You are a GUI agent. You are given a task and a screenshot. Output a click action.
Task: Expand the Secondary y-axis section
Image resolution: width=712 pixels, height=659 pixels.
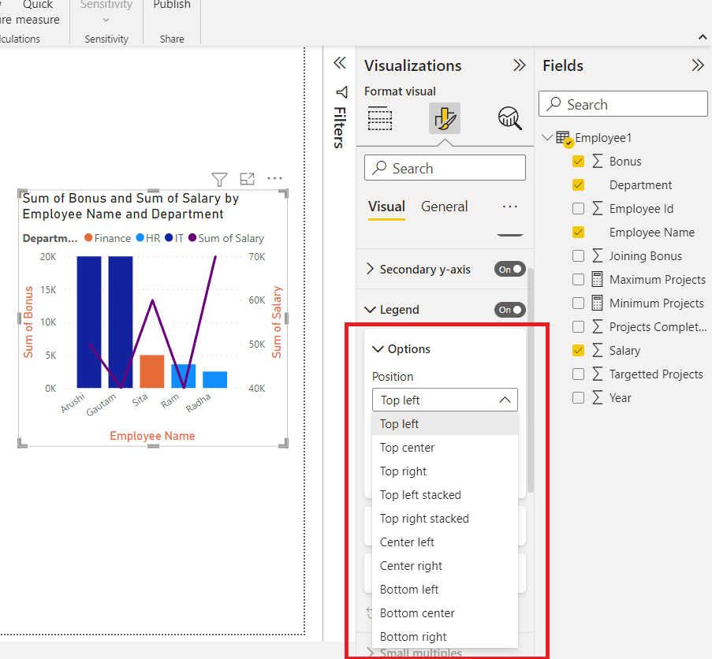[x=370, y=269]
